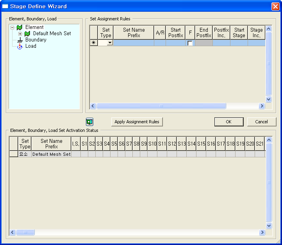The width and height of the screenshot is (282, 245).
Task: Confirm with the OK button
Action: 228,122
